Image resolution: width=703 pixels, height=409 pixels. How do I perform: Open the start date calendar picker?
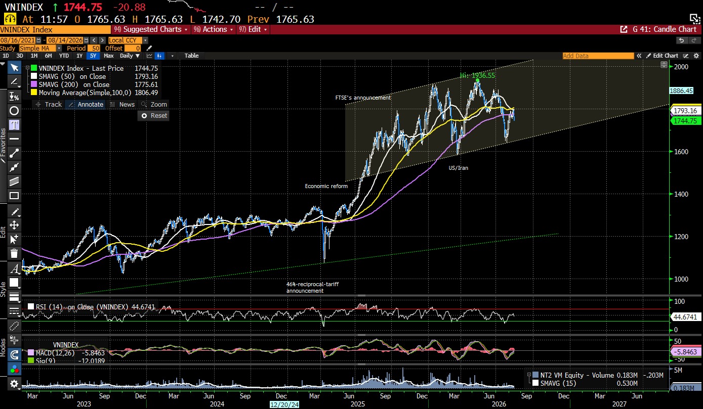[39, 40]
